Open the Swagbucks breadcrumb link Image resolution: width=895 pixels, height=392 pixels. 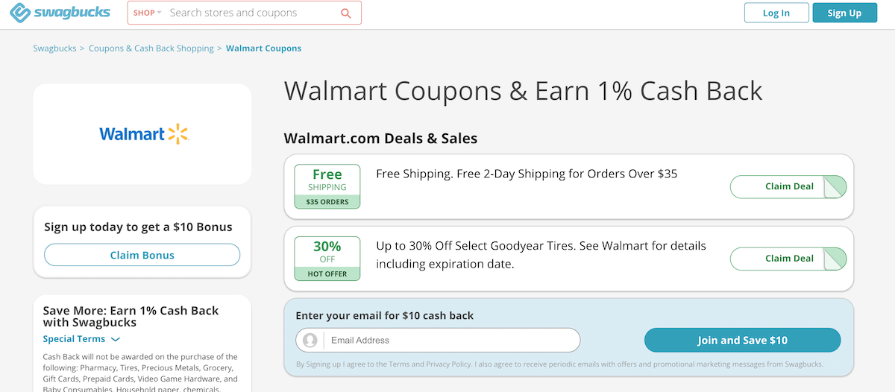54,48
